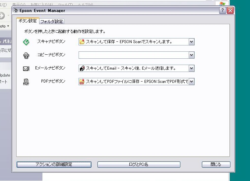This screenshot has height=181, width=250.
Task: Open the お気に入り(A) menu in background window
Action: pos(42,4)
